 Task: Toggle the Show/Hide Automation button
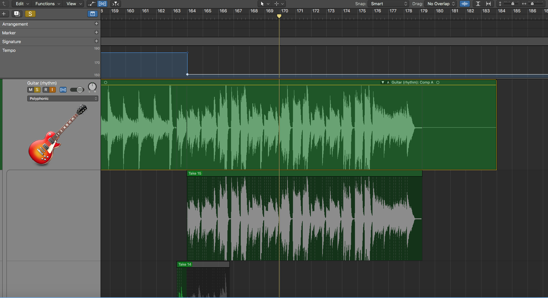tap(92, 4)
